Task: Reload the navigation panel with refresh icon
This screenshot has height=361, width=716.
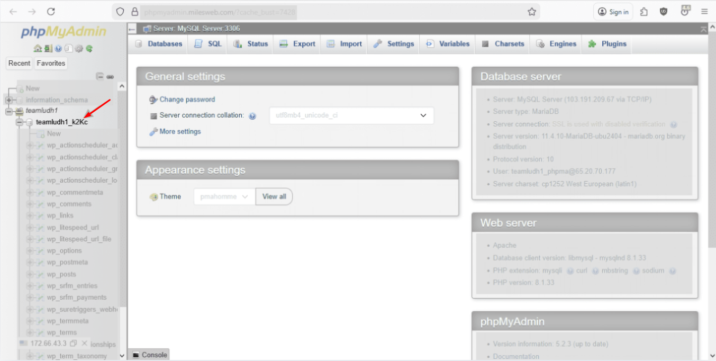Action: [89, 48]
